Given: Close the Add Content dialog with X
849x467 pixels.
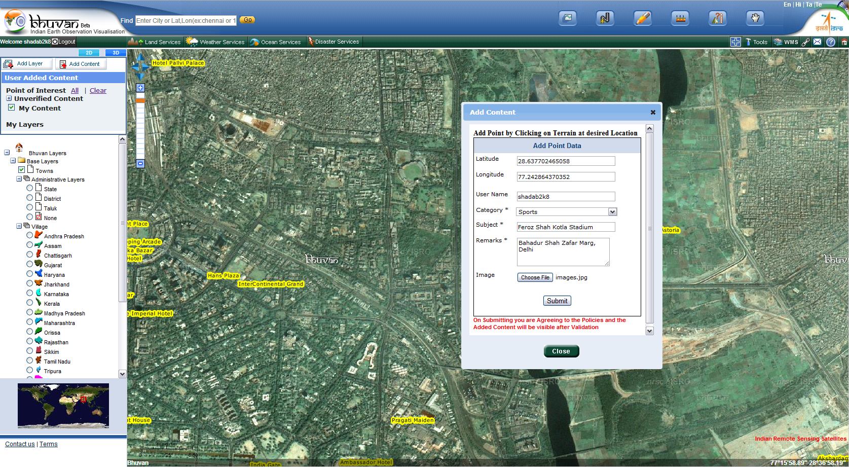Looking at the screenshot, I should point(653,113).
